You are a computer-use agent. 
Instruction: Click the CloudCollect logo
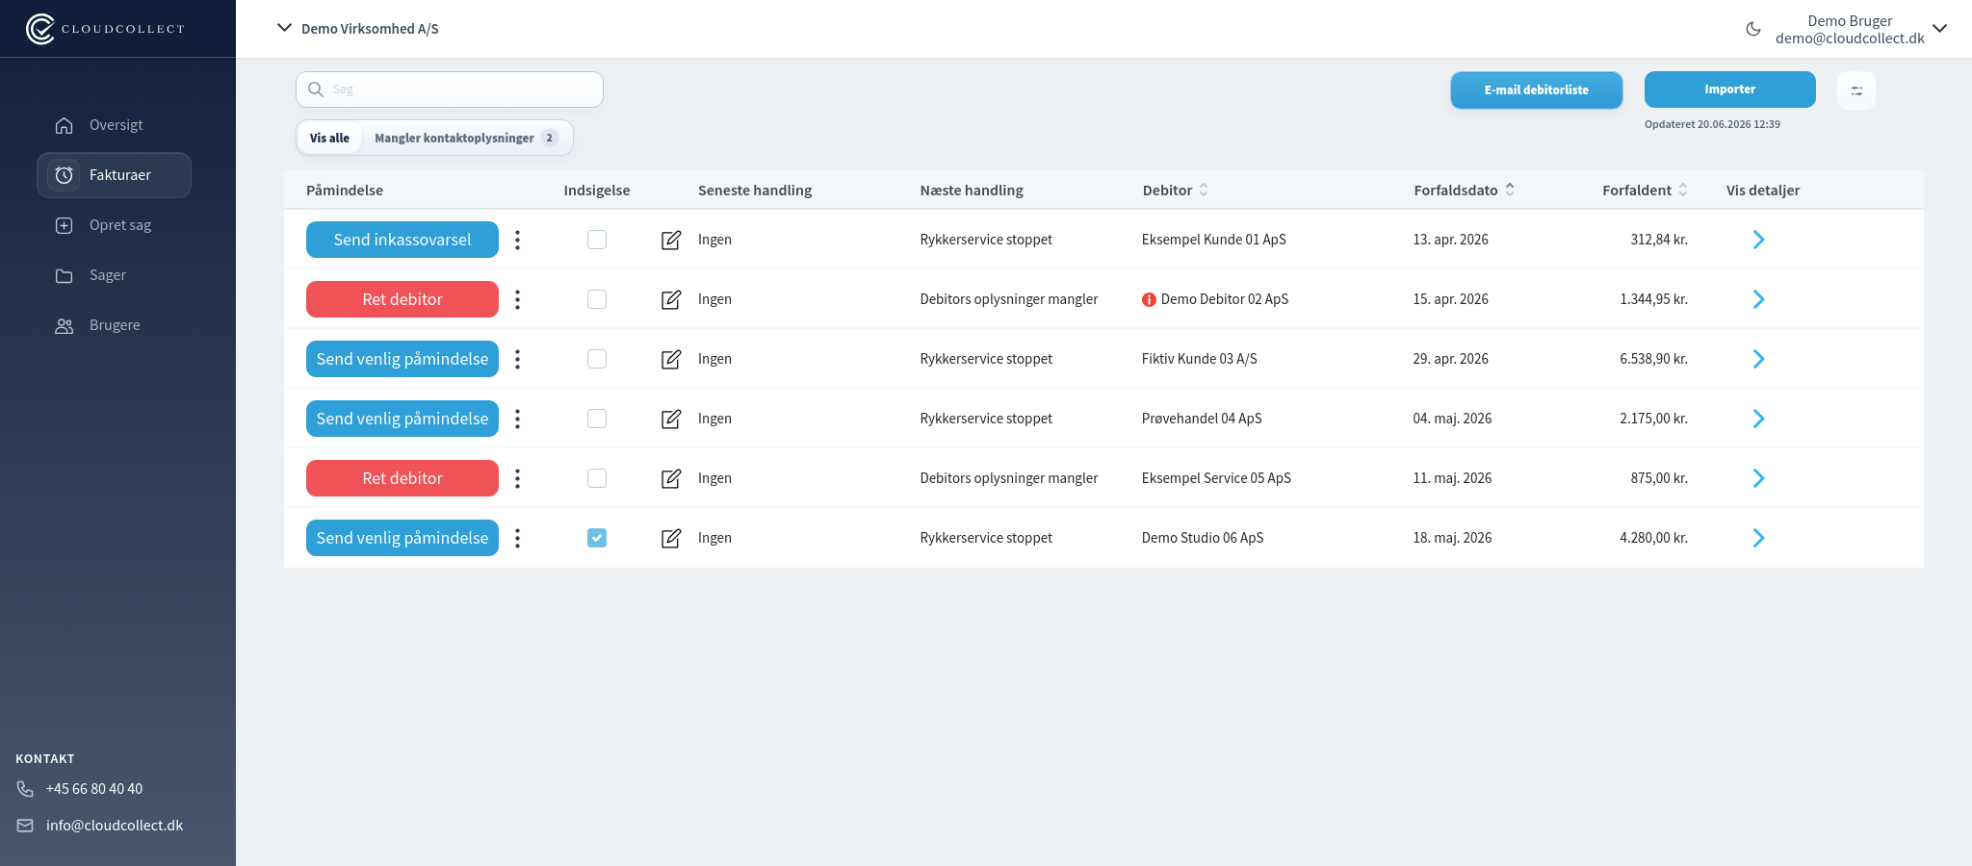point(105,29)
